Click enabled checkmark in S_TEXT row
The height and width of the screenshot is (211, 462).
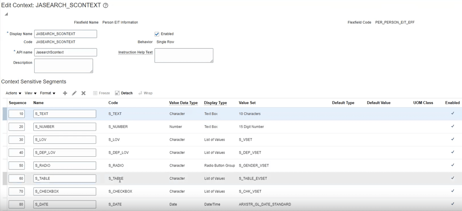point(453,113)
